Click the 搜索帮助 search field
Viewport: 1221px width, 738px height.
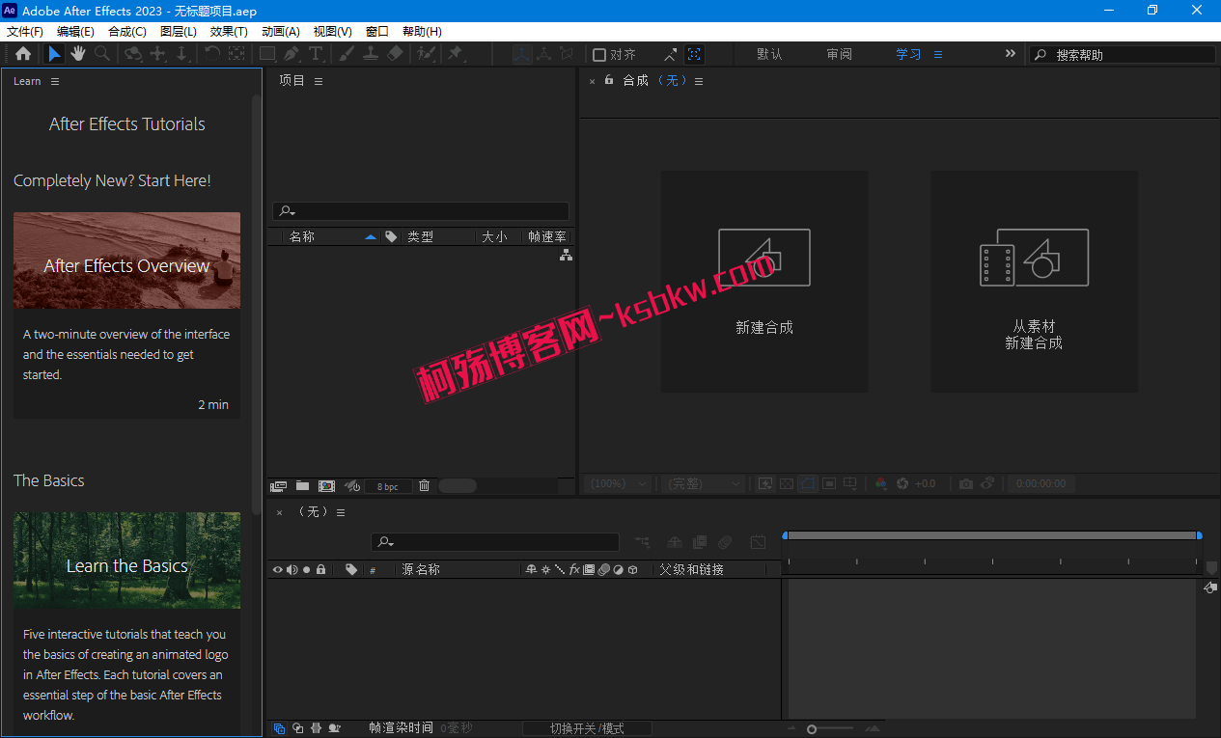tap(1124, 55)
